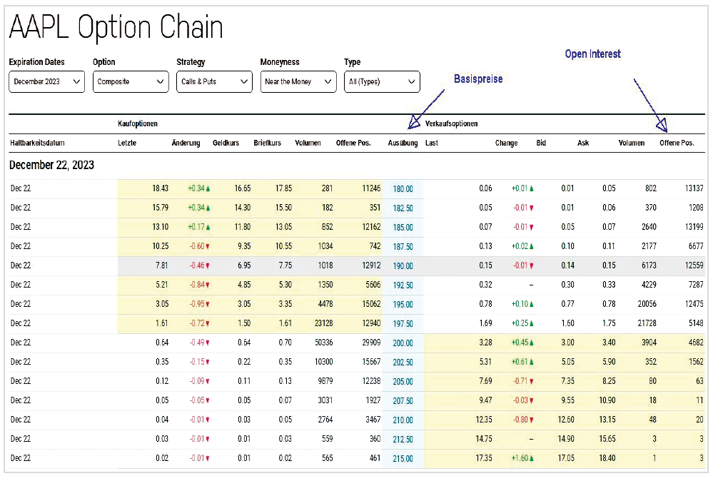718x481 pixels.
Task: Click the AAPL Option Chain title
Action: point(116,27)
